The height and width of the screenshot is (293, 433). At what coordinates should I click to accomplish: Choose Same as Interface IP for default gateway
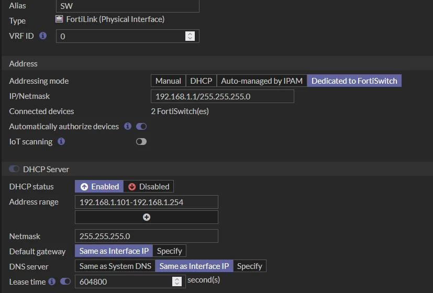114,251
